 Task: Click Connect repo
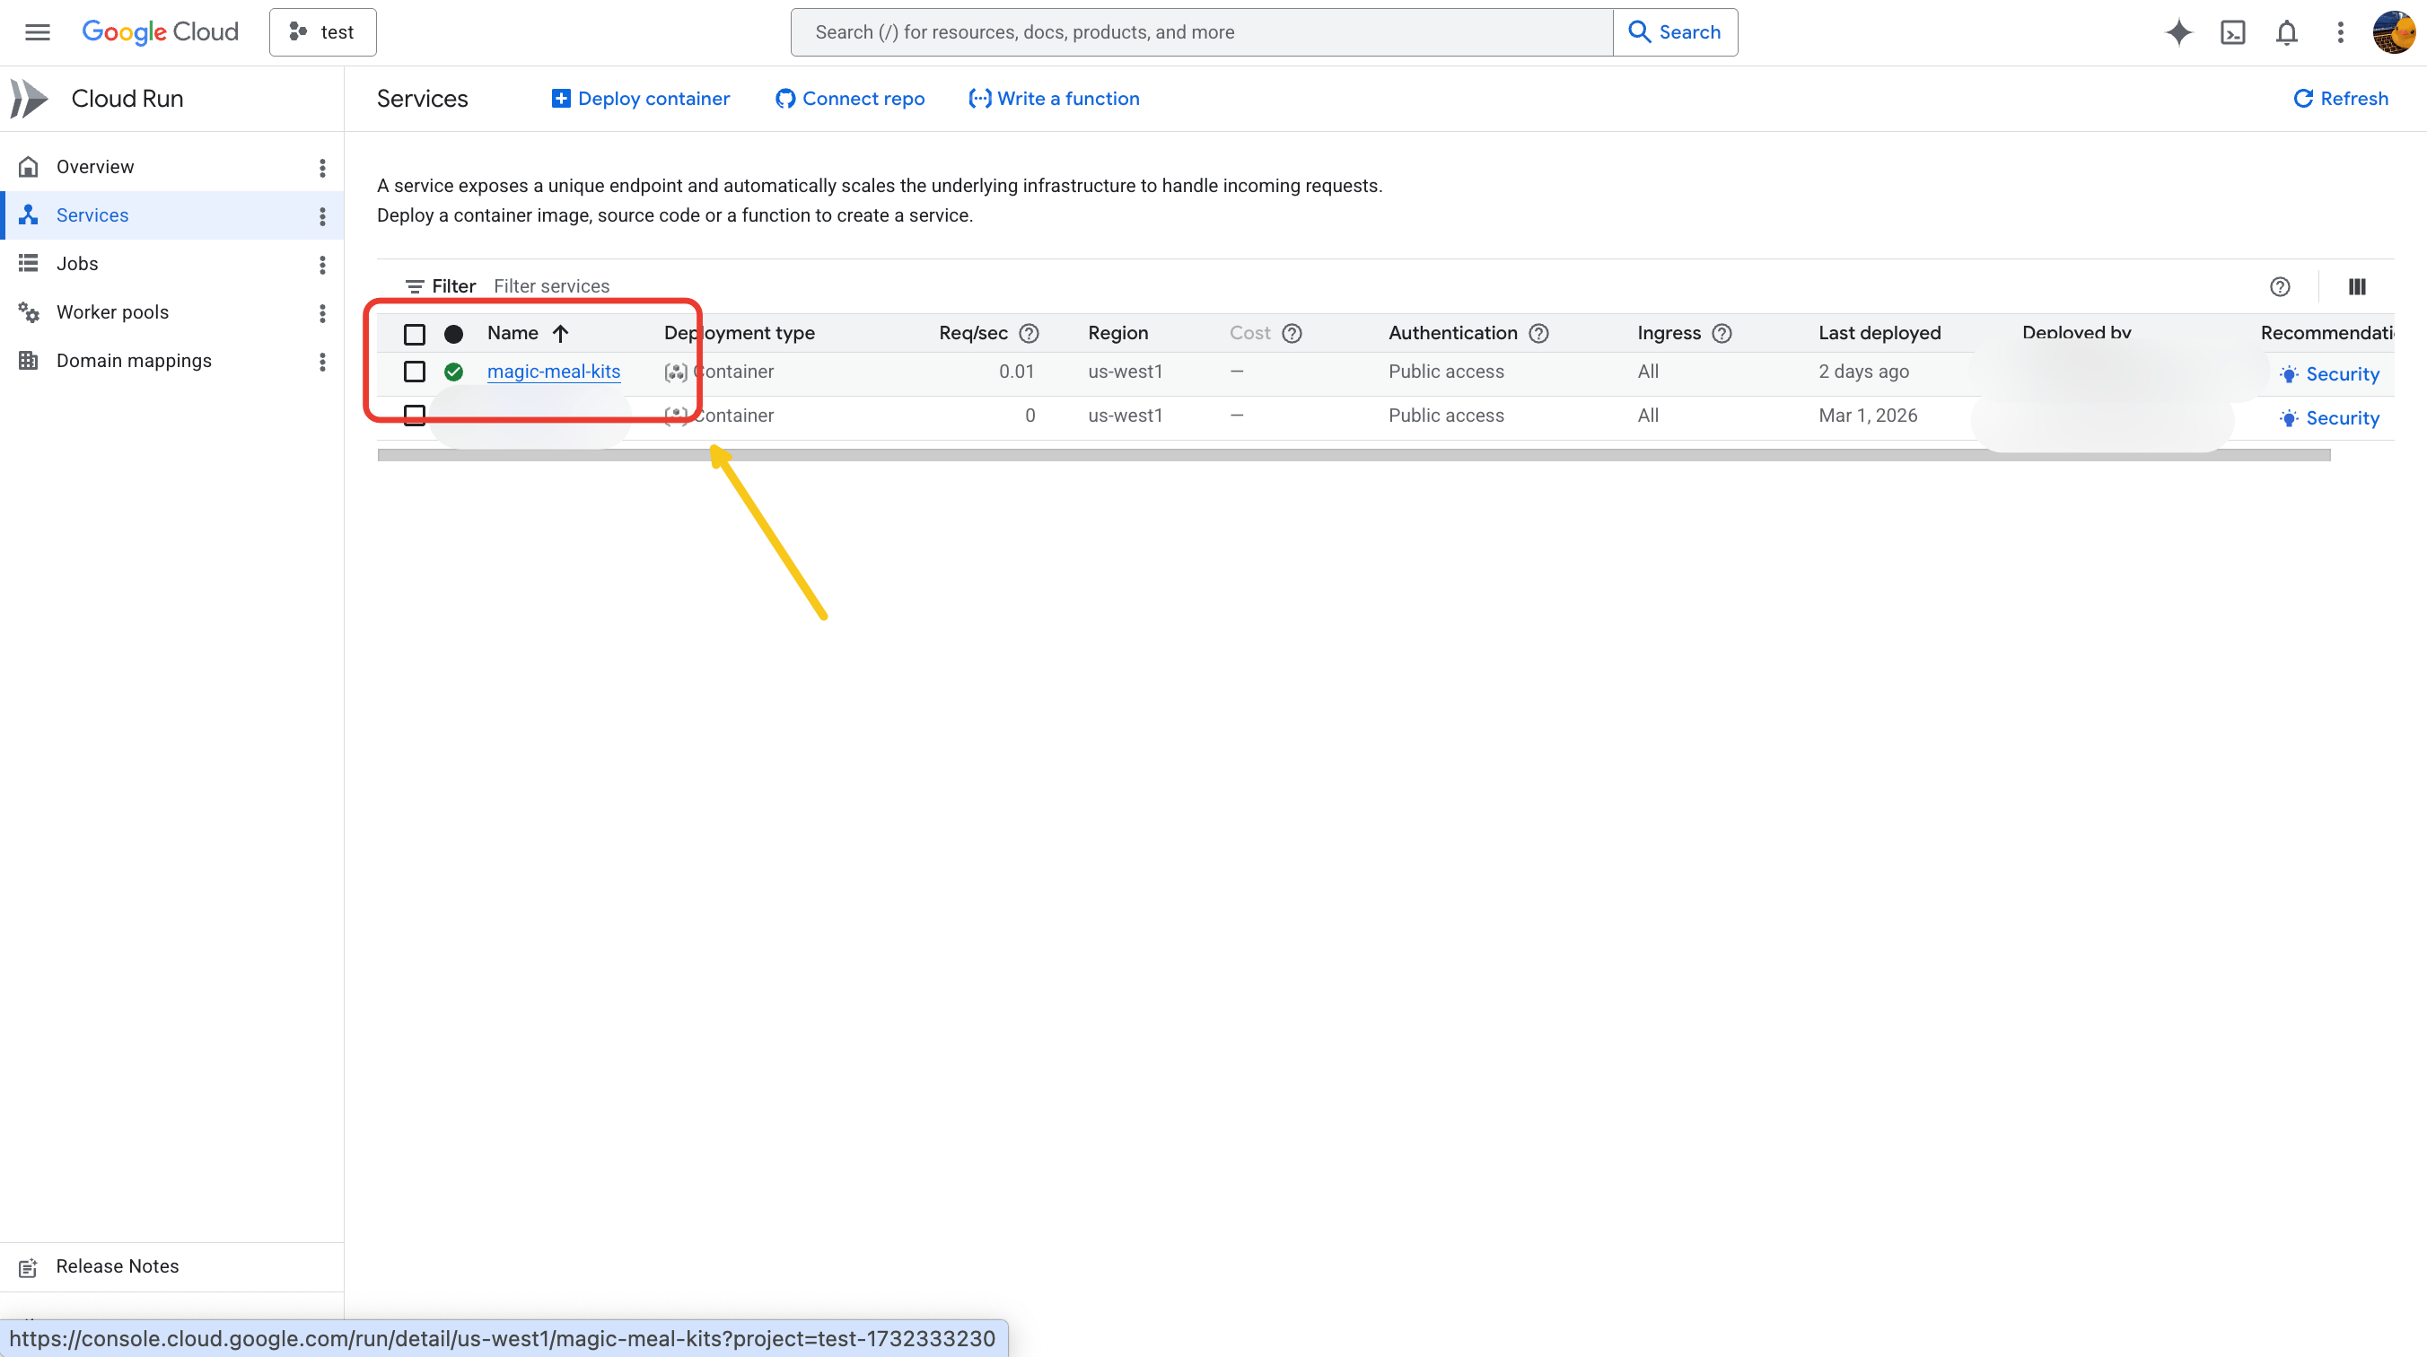(x=850, y=99)
